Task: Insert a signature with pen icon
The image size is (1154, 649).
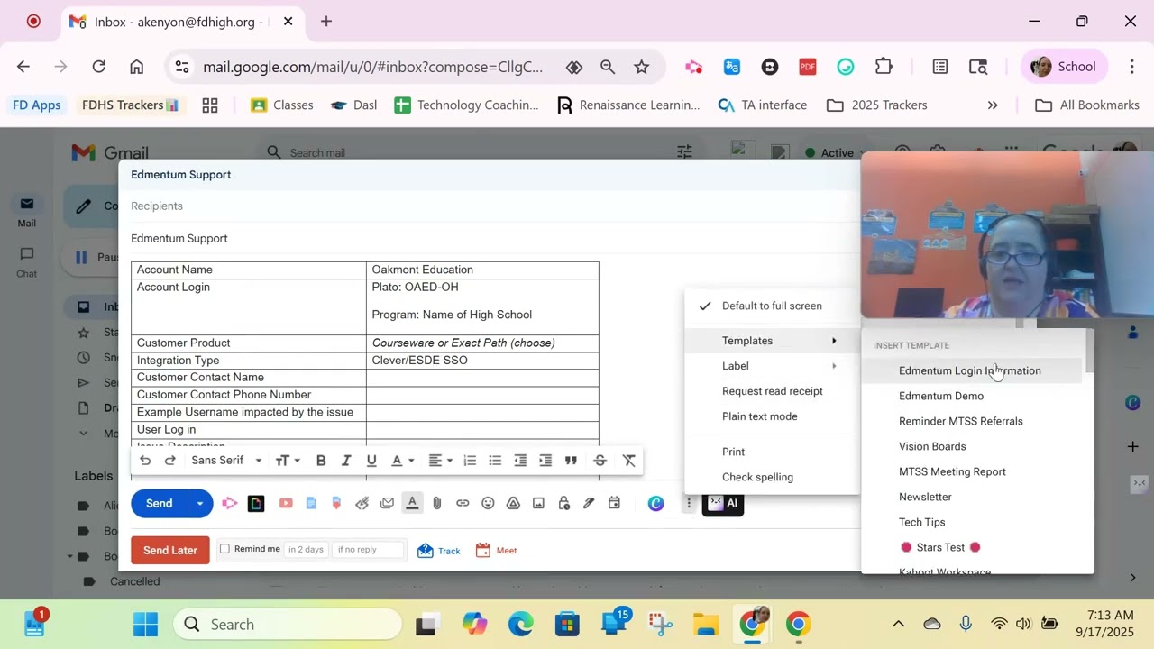Action: tap(589, 503)
